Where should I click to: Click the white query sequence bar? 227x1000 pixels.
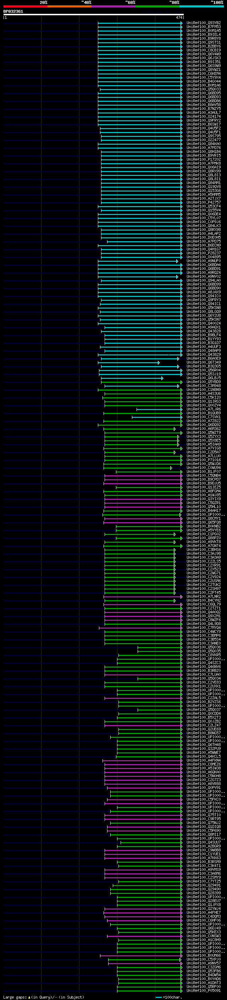(93, 14)
